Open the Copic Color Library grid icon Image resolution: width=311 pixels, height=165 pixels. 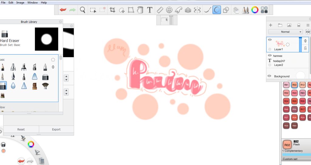pyautogui.click(x=264, y=10)
